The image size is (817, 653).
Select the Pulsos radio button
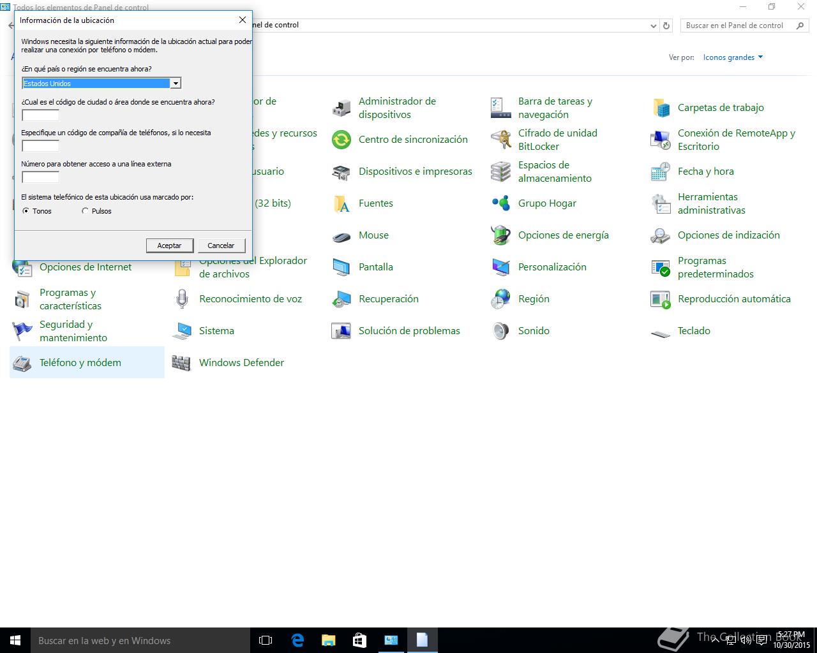tap(85, 211)
